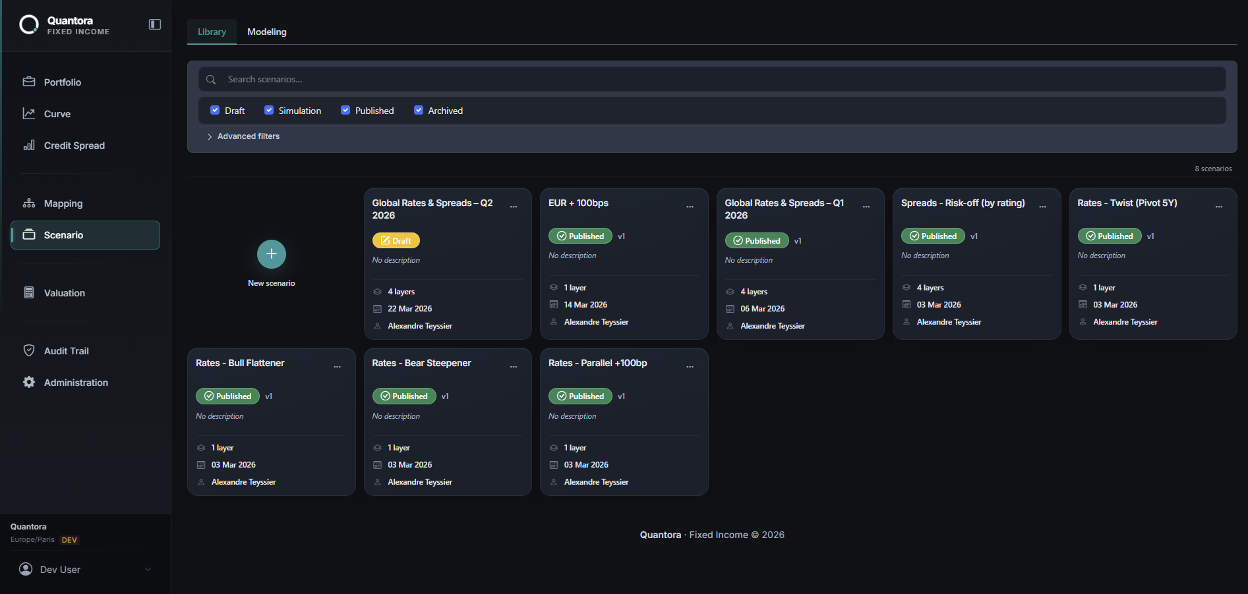Click the Administration gear icon
The height and width of the screenshot is (594, 1248).
(x=29, y=383)
